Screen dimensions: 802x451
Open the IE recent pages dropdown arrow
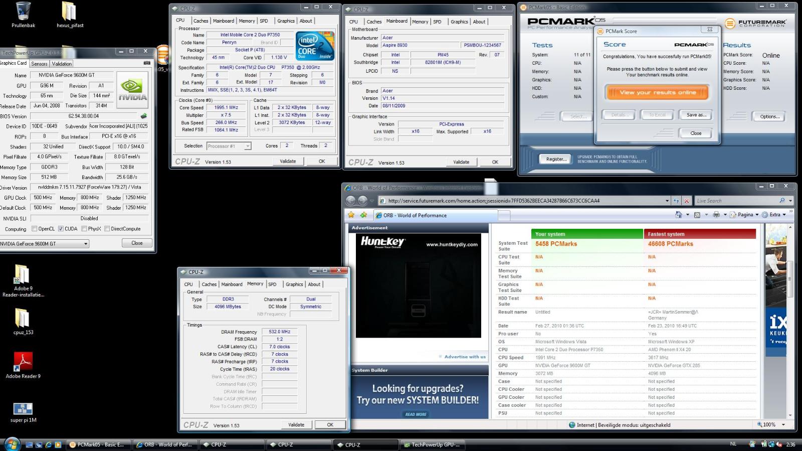click(x=372, y=201)
